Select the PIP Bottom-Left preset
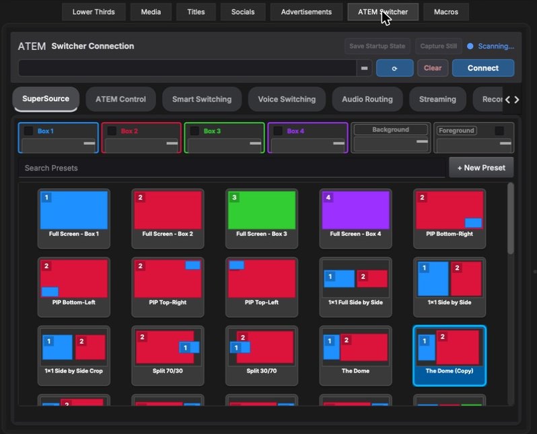This screenshot has height=434, width=537. (74, 287)
